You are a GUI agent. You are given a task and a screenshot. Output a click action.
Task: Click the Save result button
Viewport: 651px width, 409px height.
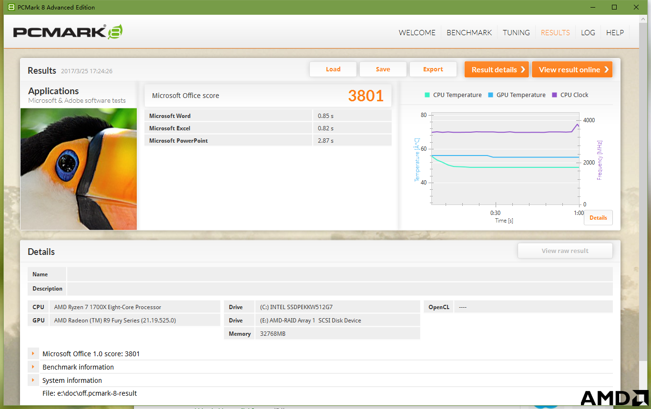(383, 69)
